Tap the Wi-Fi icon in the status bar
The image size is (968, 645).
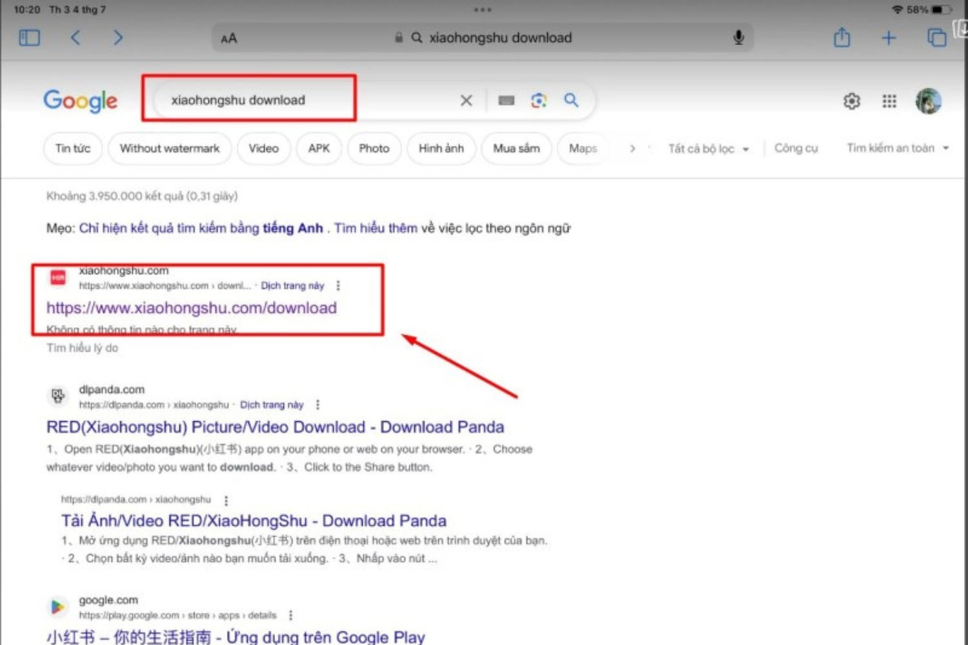897,10
